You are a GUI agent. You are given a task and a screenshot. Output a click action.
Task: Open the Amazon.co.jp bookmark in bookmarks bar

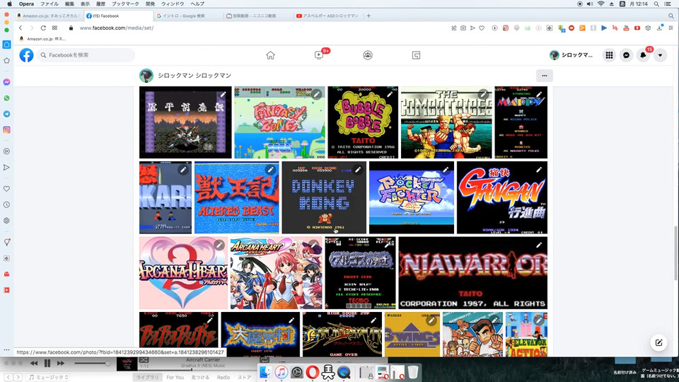42,38
